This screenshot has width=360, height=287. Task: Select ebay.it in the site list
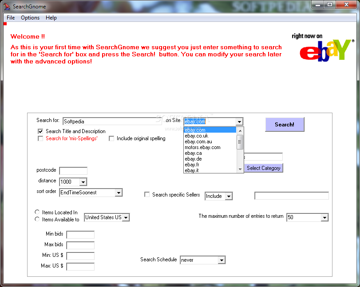[210, 170]
